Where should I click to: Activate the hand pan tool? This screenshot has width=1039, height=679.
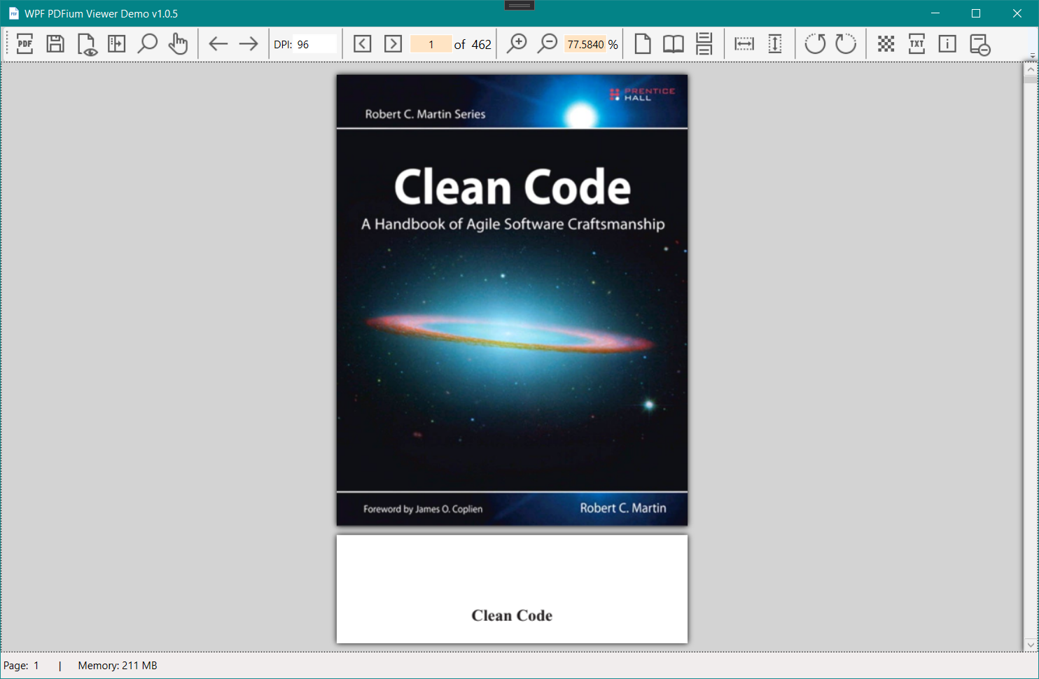pyautogui.click(x=178, y=44)
